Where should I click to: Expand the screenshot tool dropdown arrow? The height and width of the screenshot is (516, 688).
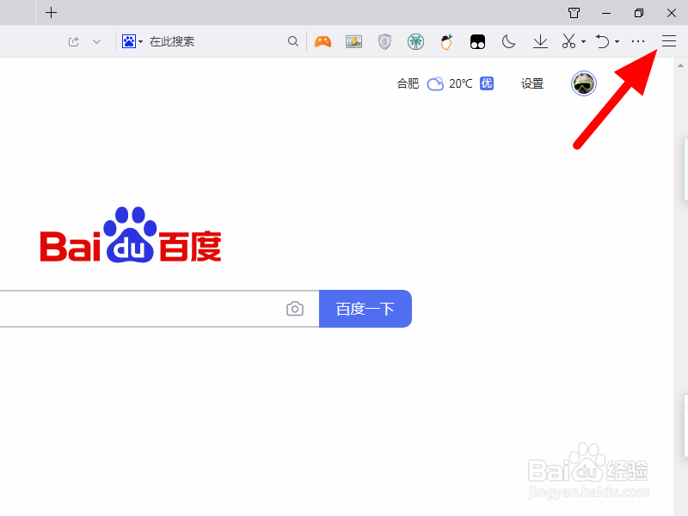(583, 42)
